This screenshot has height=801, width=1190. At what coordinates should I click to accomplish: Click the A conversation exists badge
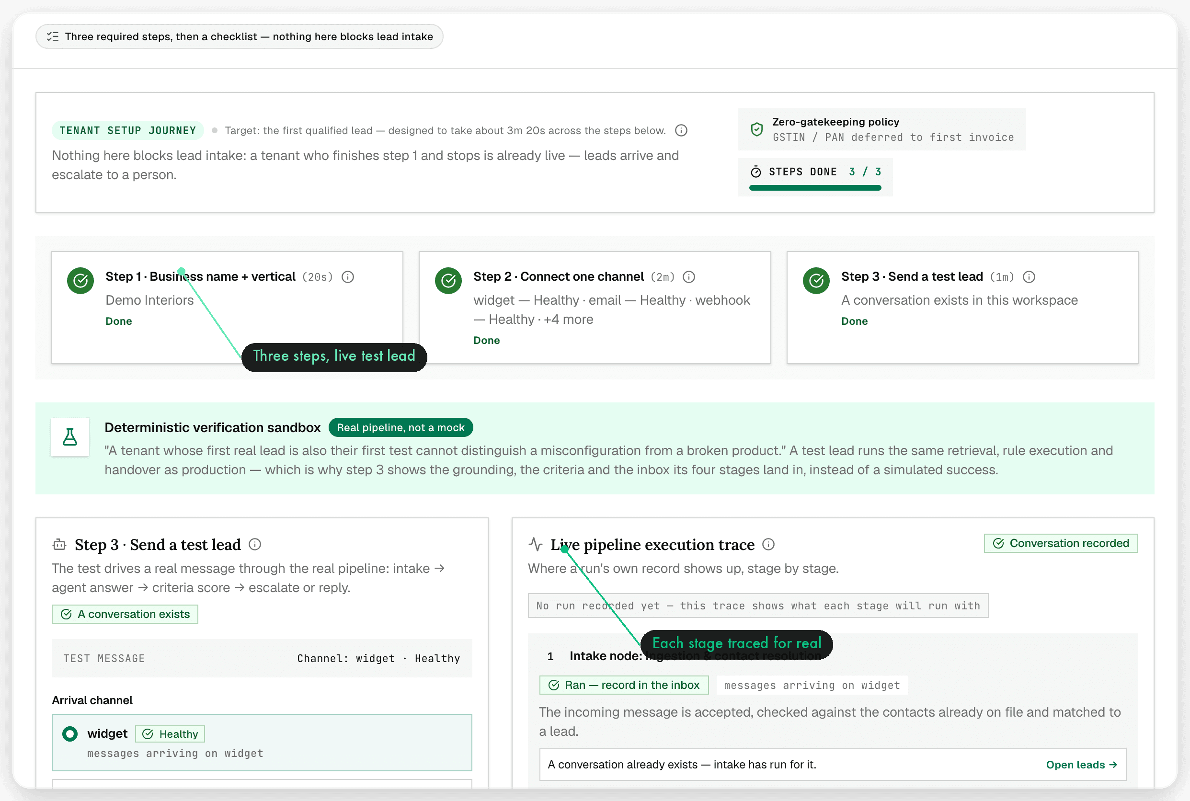[x=125, y=615]
